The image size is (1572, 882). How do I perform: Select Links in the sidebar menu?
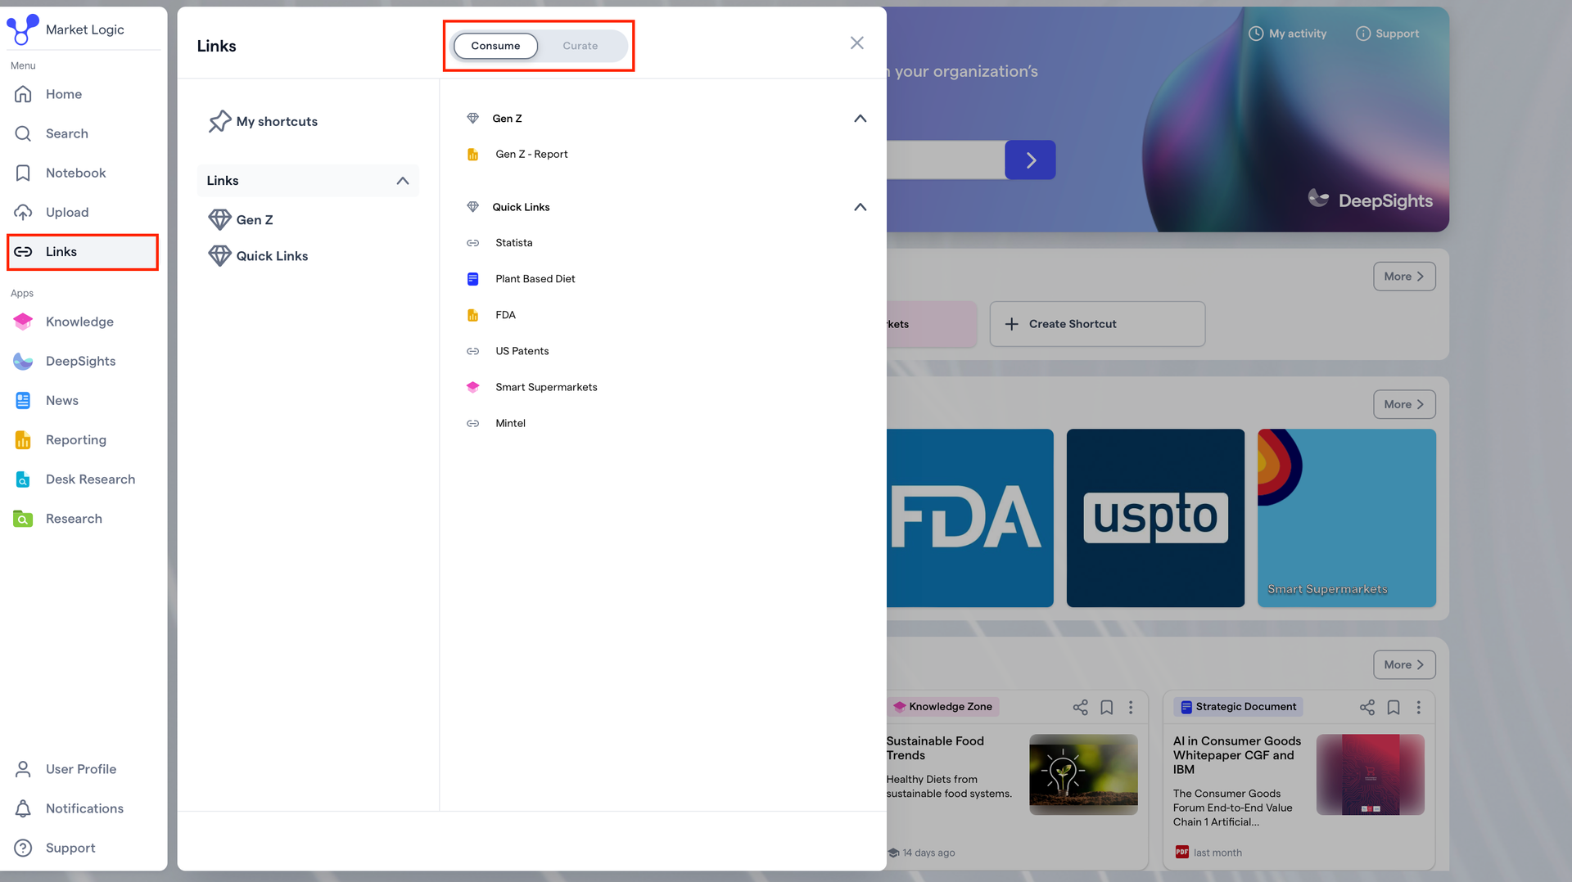click(82, 252)
